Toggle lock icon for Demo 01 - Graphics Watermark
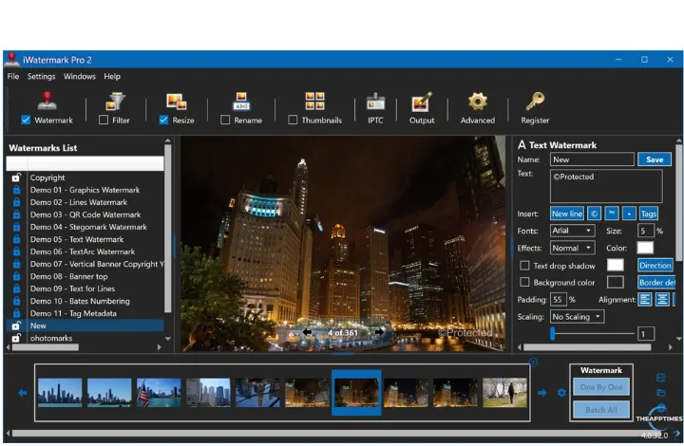Viewport: 684px width, 446px height. click(16, 190)
